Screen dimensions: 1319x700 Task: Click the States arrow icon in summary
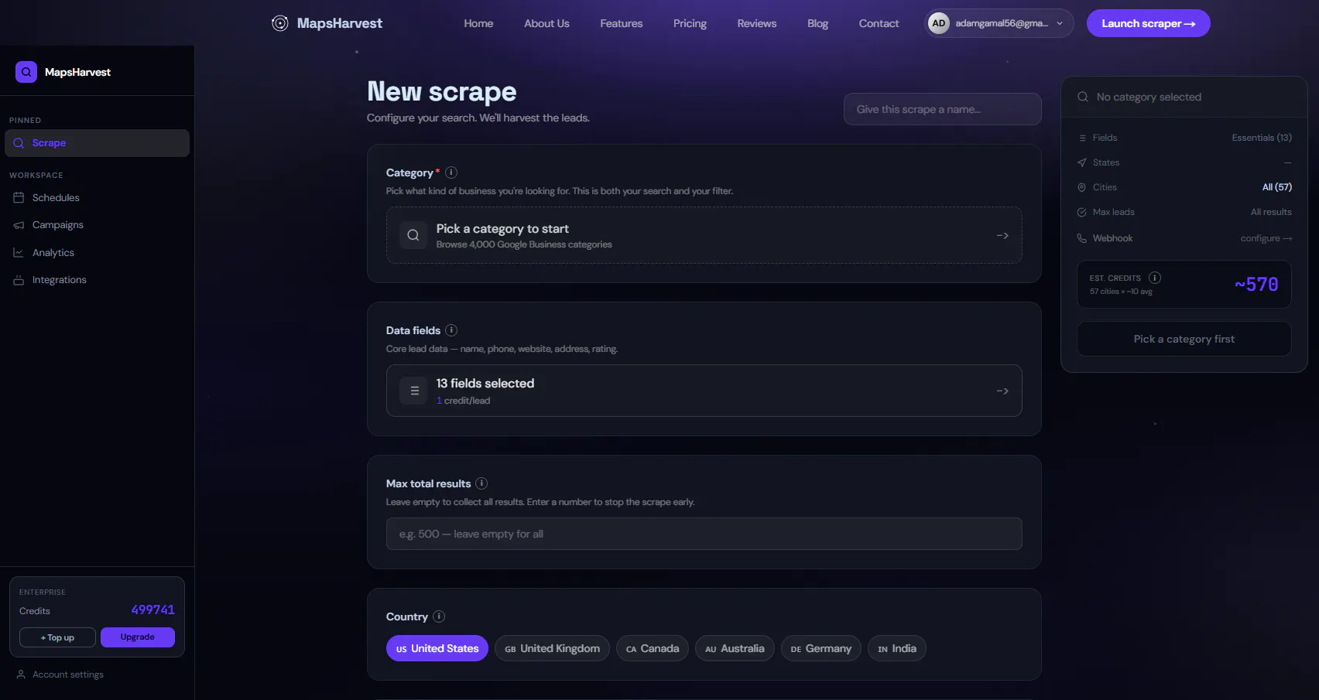[x=1082, y=162]
